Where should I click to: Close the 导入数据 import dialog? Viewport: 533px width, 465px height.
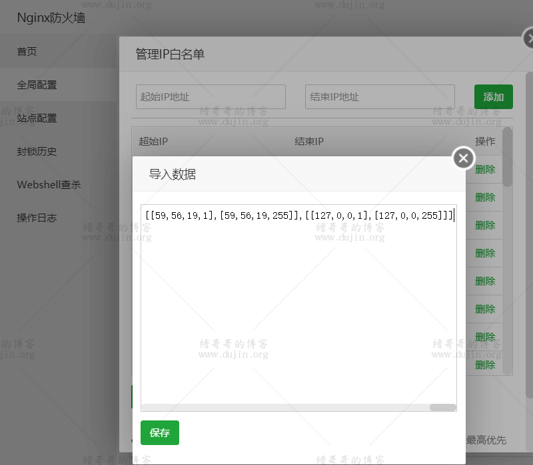click(x=463, y=158)
